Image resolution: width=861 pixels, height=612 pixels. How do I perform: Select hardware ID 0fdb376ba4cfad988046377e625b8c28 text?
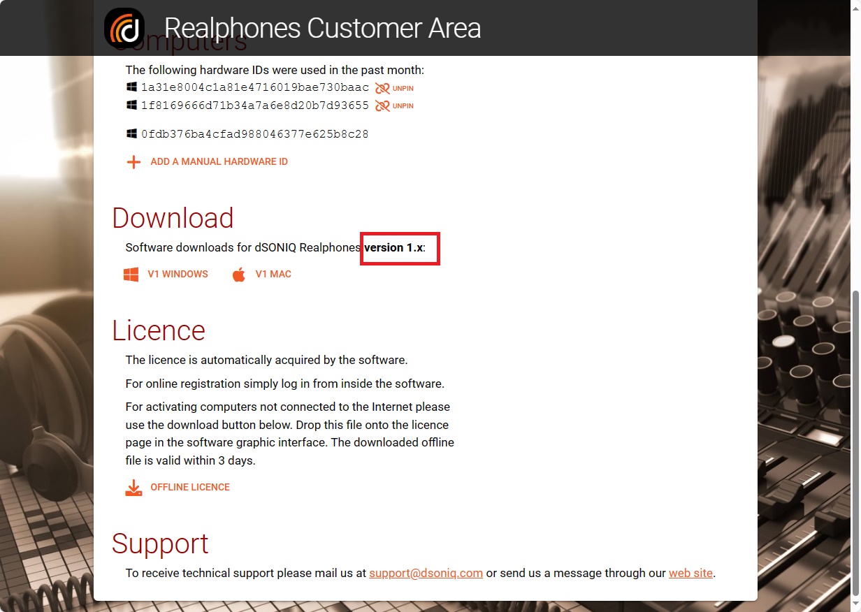pos(254,134)
